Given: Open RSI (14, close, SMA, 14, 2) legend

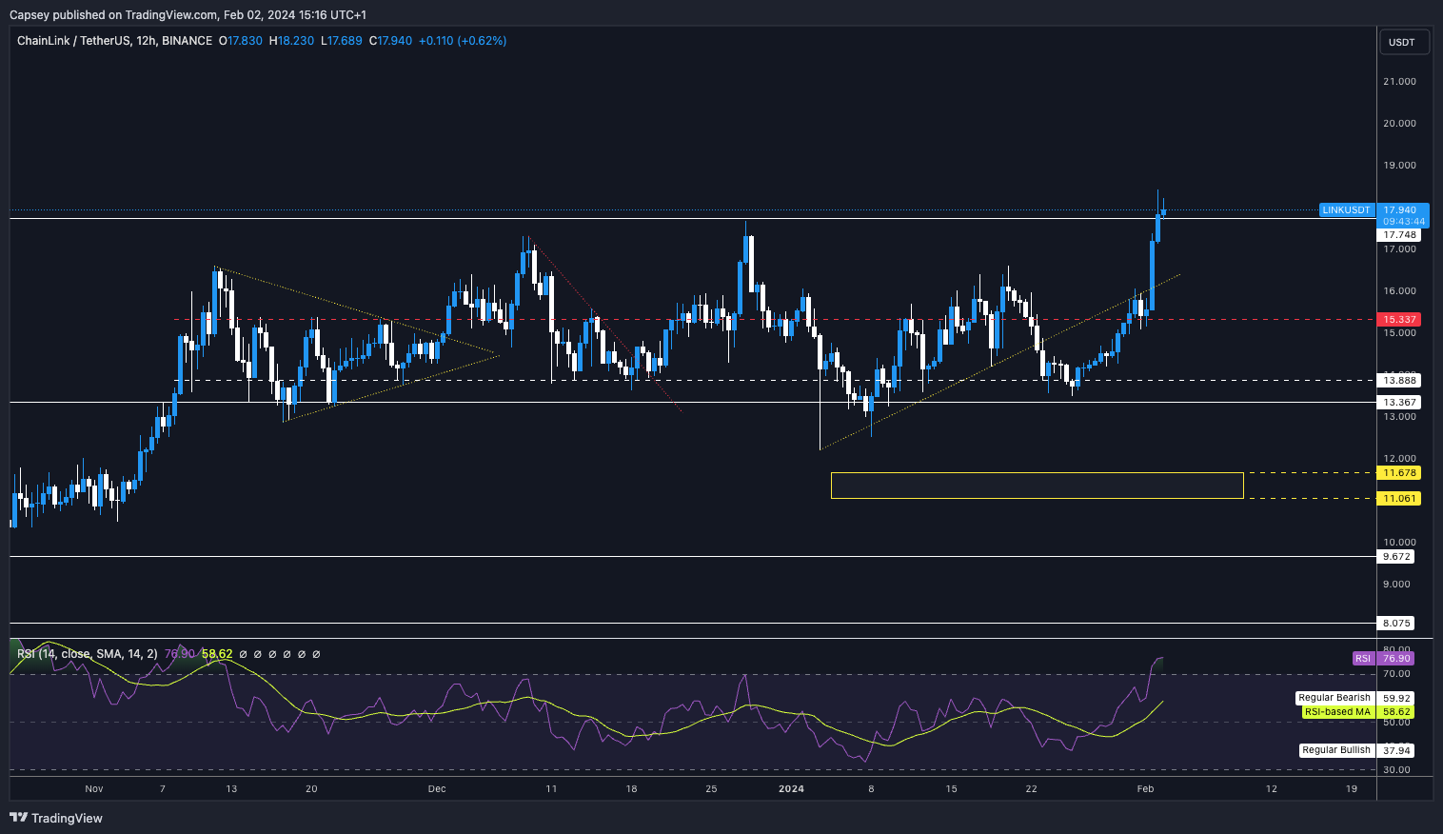Looking at the screenshot, I should 87,654.
